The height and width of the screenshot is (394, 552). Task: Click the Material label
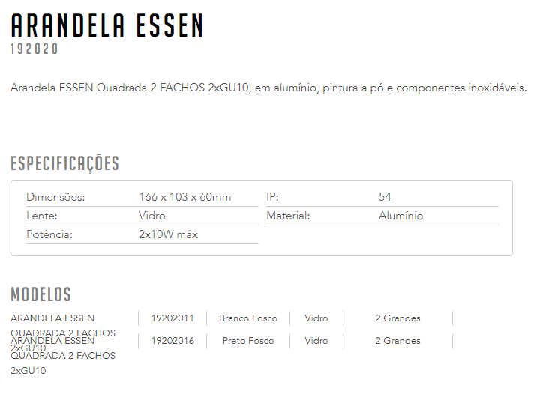point(288,216)
